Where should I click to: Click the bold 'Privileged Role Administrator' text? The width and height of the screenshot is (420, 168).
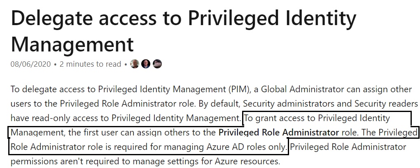[279, 132]
